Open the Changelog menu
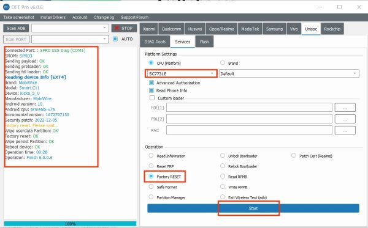 (104, 17)
